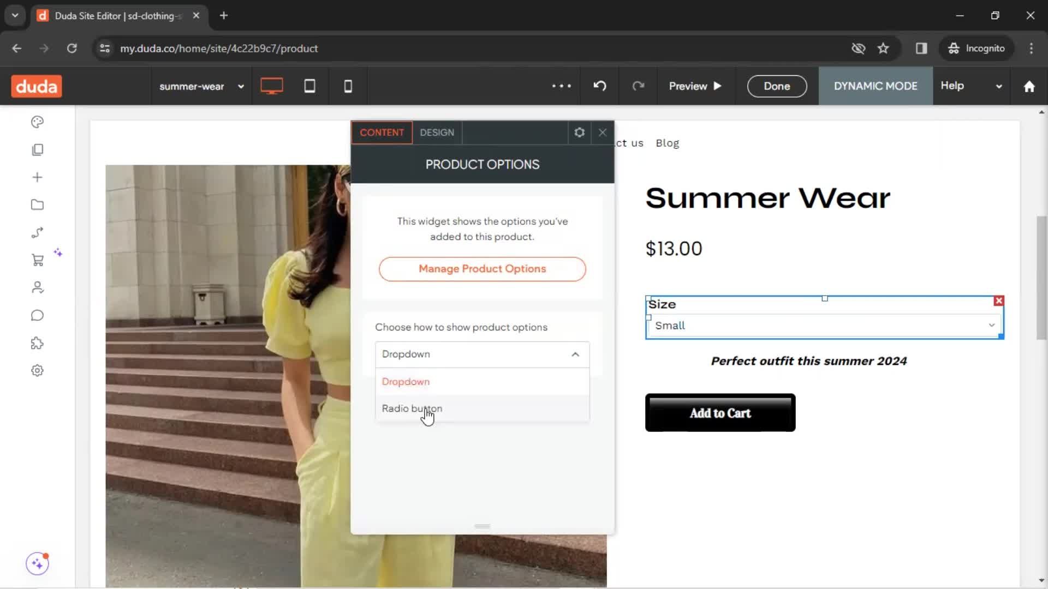1048x589 pixels.
Task: Open Chrome's three-dot menu
Action: pos(1031,49)
